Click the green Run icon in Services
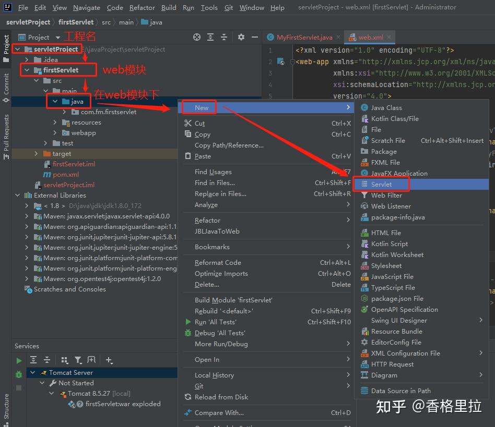This screenshot has width=495, height=427. [x=19, y=360]
